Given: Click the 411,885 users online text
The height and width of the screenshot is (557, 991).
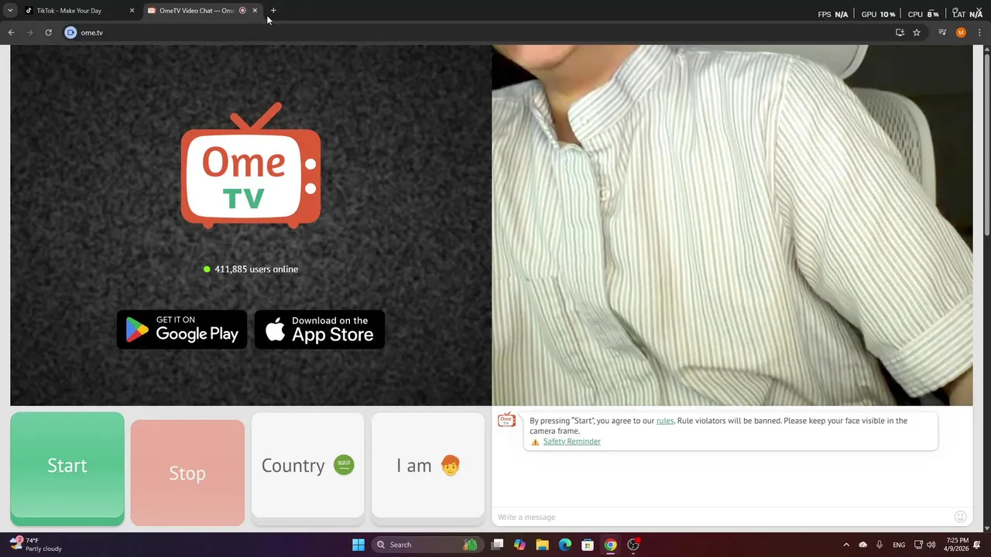Looking at the screenshot, I should point(256,269).
